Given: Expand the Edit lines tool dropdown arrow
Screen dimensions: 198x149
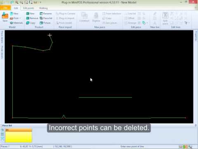Looking at the screenshot, I should click(x=189, y=23).
